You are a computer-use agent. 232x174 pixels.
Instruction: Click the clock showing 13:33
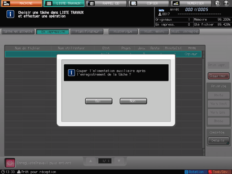(8, 172)
